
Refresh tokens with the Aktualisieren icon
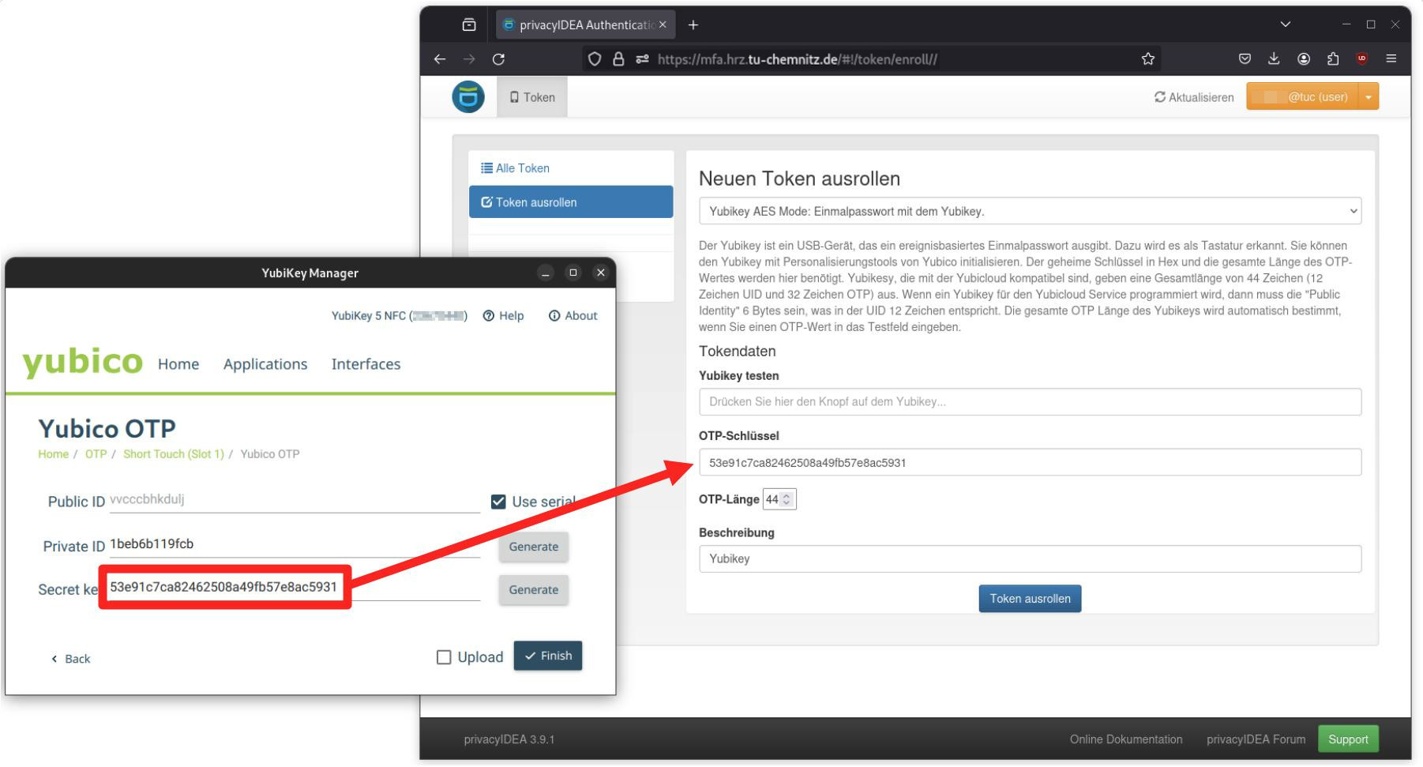1160,96
